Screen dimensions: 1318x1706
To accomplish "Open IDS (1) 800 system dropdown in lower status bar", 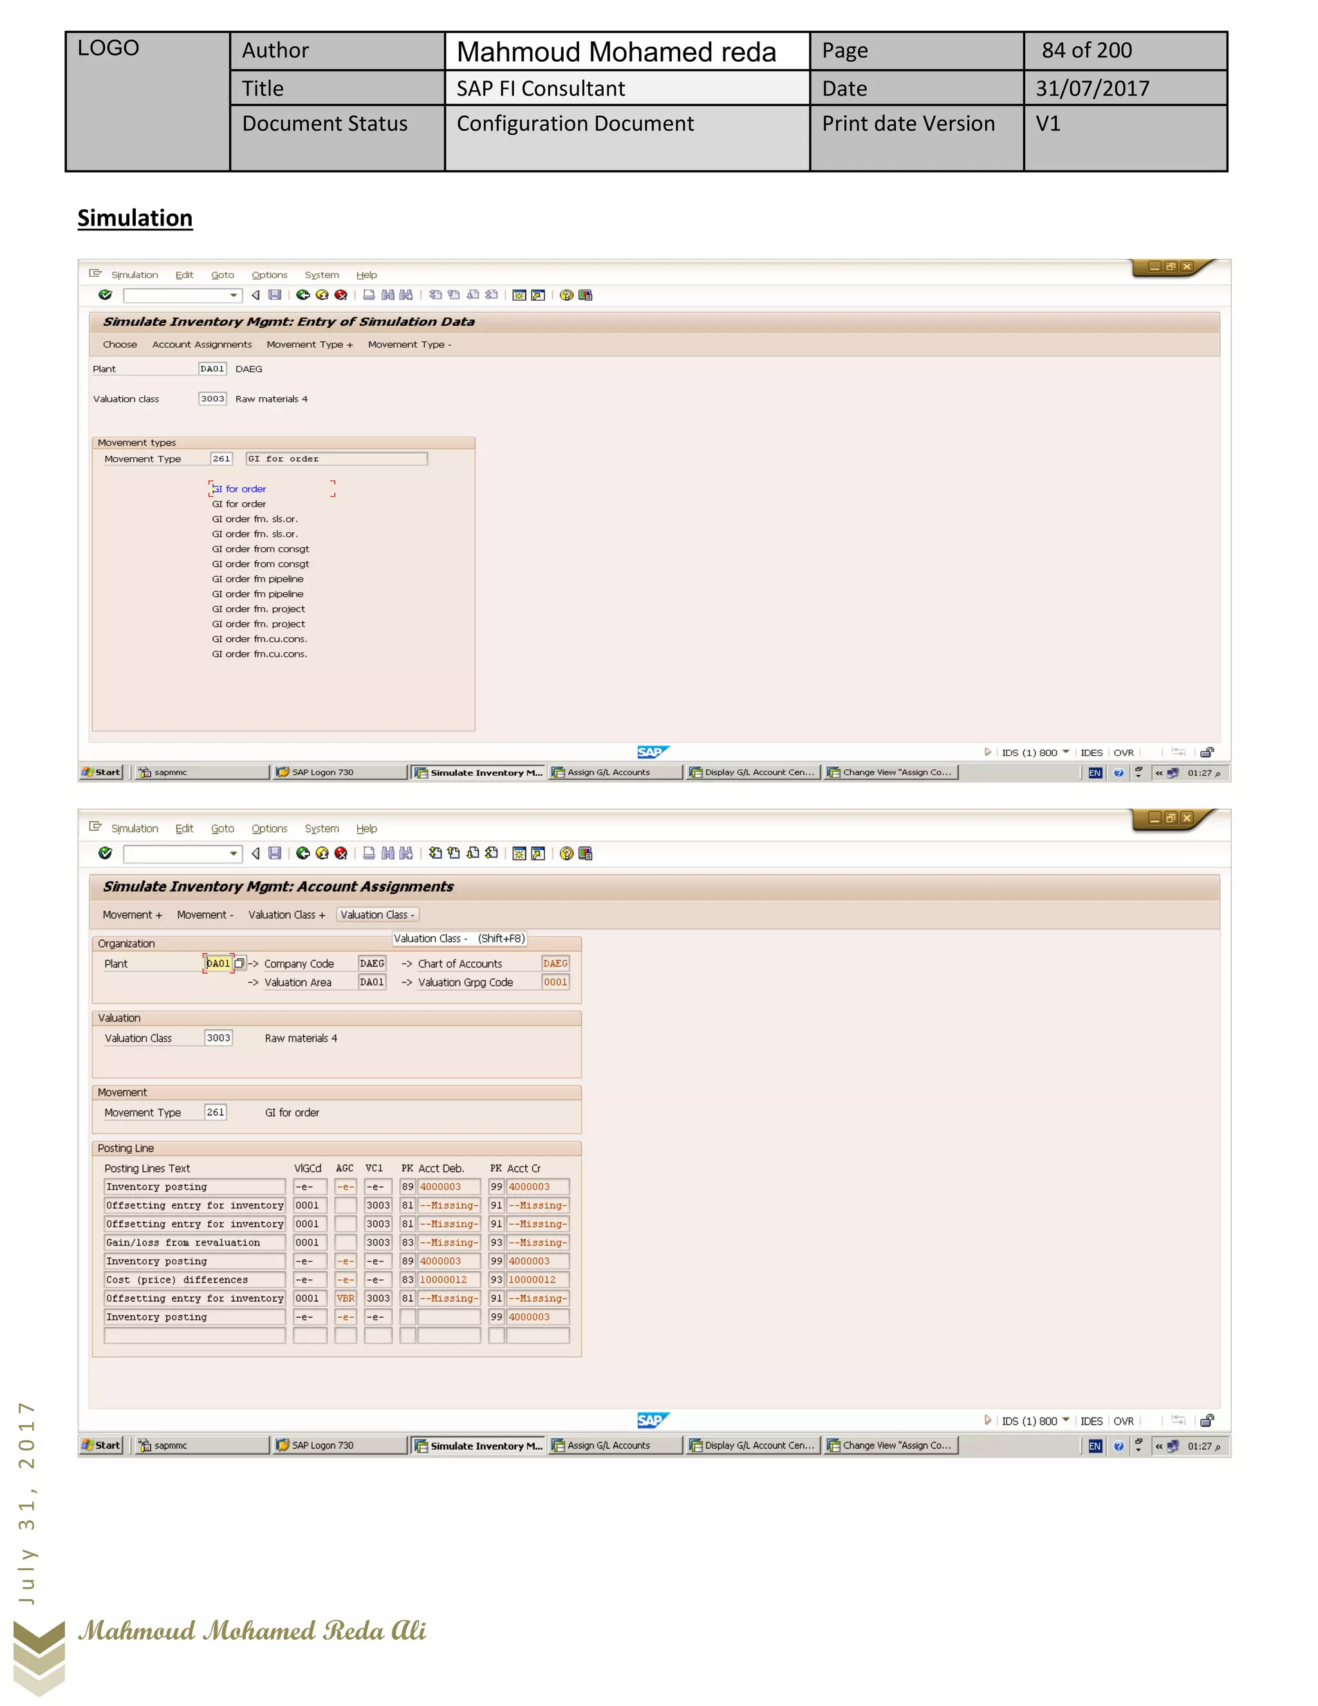I will point(1066,1420).
